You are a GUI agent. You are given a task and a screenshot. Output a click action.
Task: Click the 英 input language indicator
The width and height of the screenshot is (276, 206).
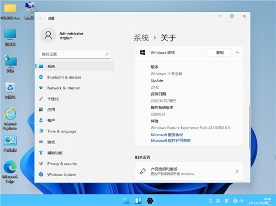[218, 200]
